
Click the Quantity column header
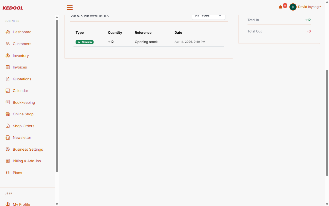point(115,33)
